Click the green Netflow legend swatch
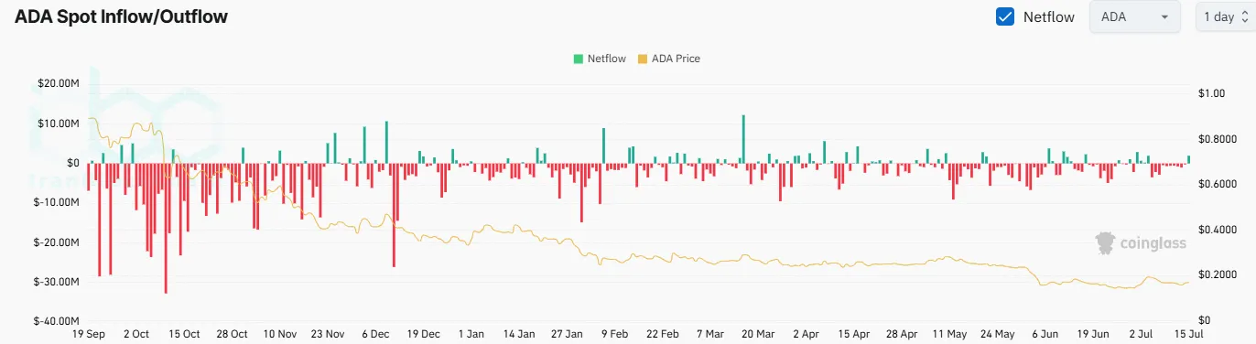Viewport: 1256px width, 344px height. coord(578,59)
